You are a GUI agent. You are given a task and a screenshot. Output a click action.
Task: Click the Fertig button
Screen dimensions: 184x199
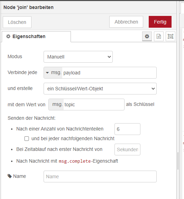tap(160, 22)
